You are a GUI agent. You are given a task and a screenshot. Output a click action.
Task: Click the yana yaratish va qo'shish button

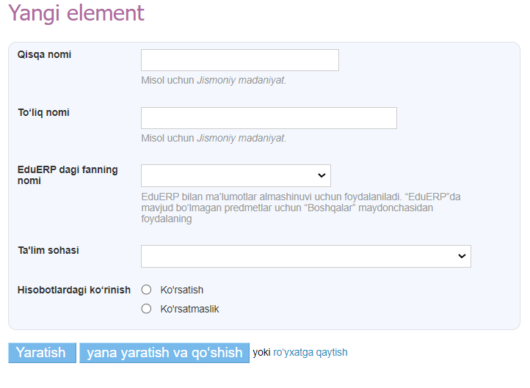point(164,353)
